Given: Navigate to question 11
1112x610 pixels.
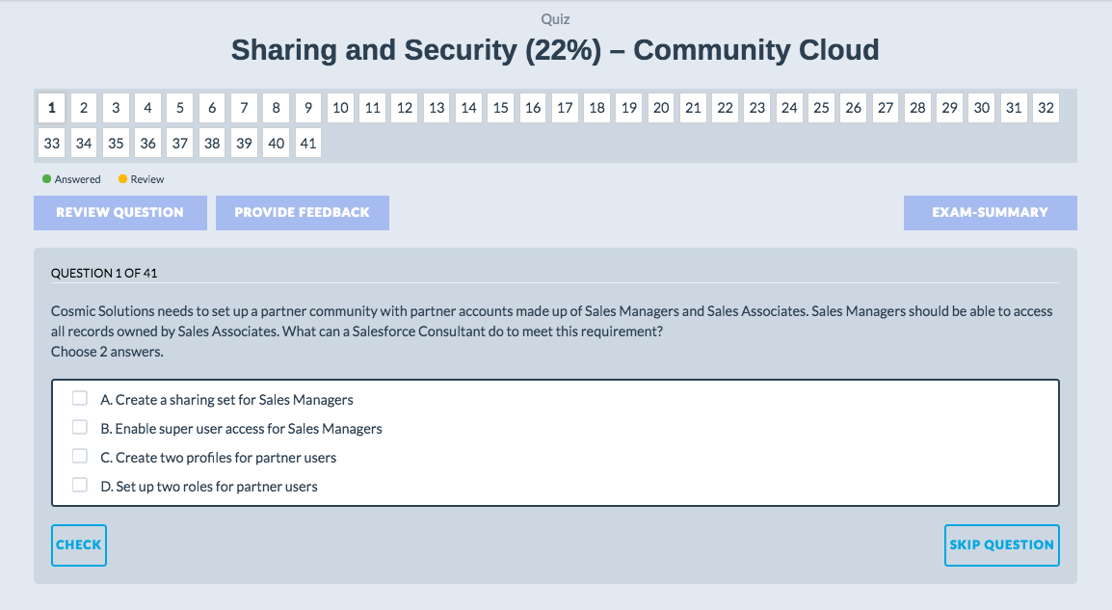Looking at the screenshot, I should [372, 108].
